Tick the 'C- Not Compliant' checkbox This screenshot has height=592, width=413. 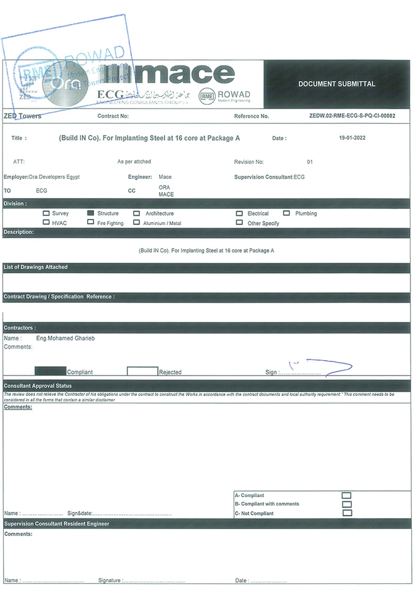(x=347, y=512)
